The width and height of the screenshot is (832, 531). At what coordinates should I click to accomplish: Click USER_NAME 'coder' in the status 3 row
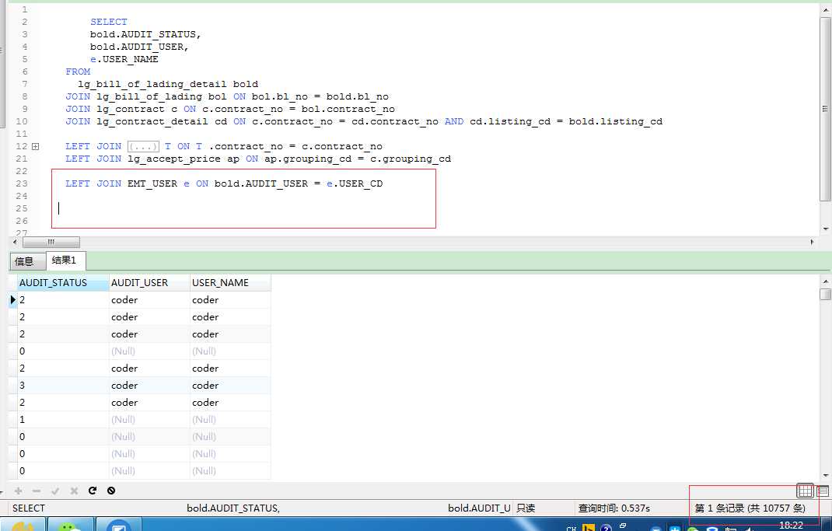point(230,386)
